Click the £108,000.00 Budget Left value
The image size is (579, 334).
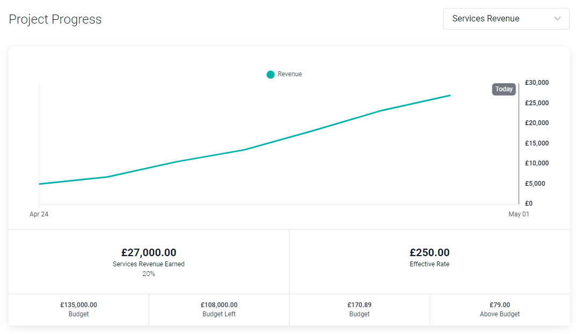[x=219, y=305]
